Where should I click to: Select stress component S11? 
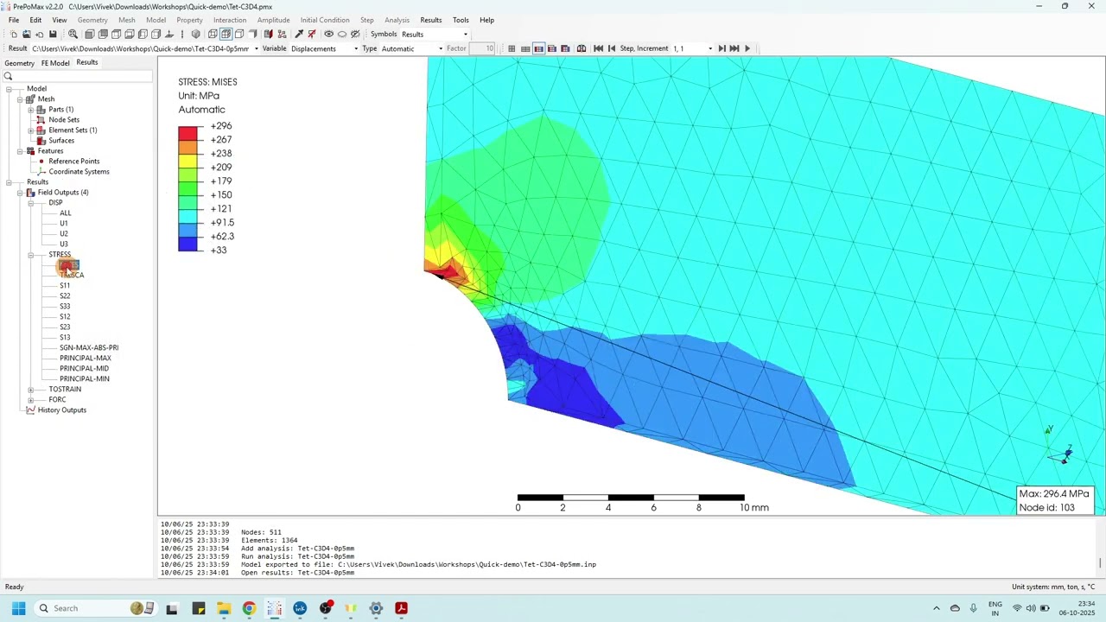tap(65, 286)
